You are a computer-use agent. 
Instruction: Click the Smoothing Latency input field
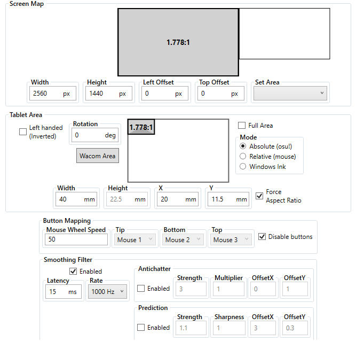(x=56, y=291)
